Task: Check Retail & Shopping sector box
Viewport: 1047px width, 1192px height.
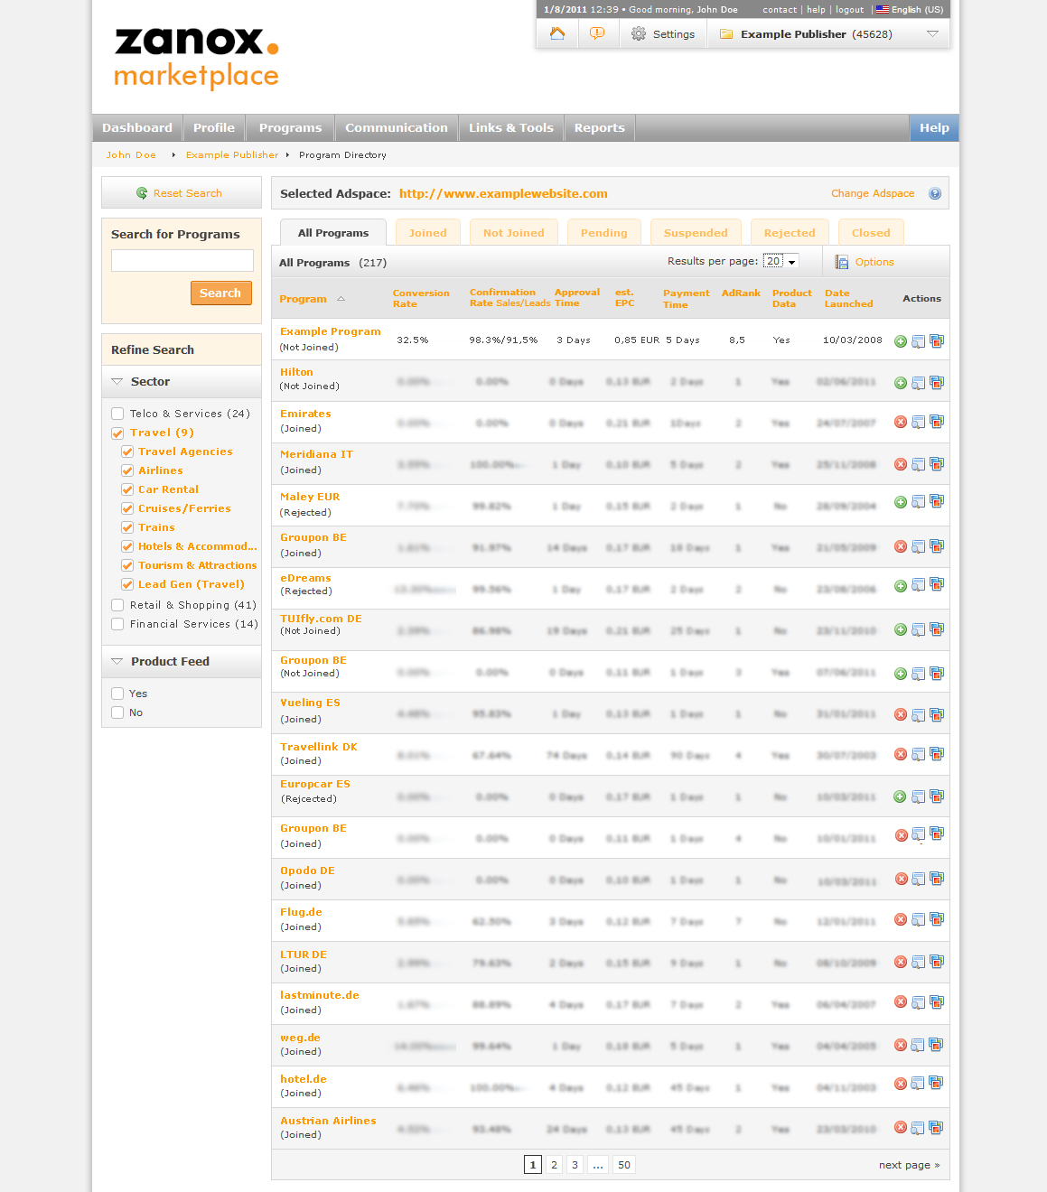Action: point(117,605)
